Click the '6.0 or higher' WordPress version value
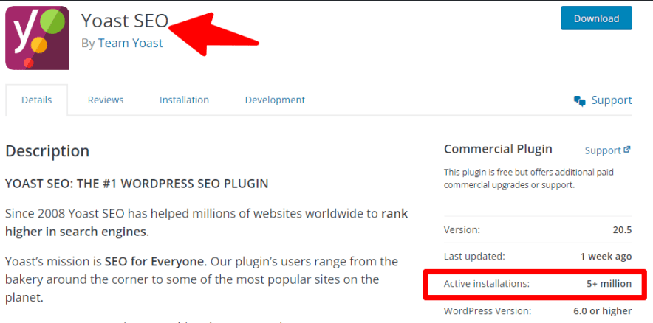653x323 pixels. (x=603, y=310)
